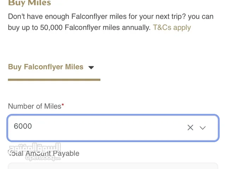Click the gold underline beneath the tab

54,80
